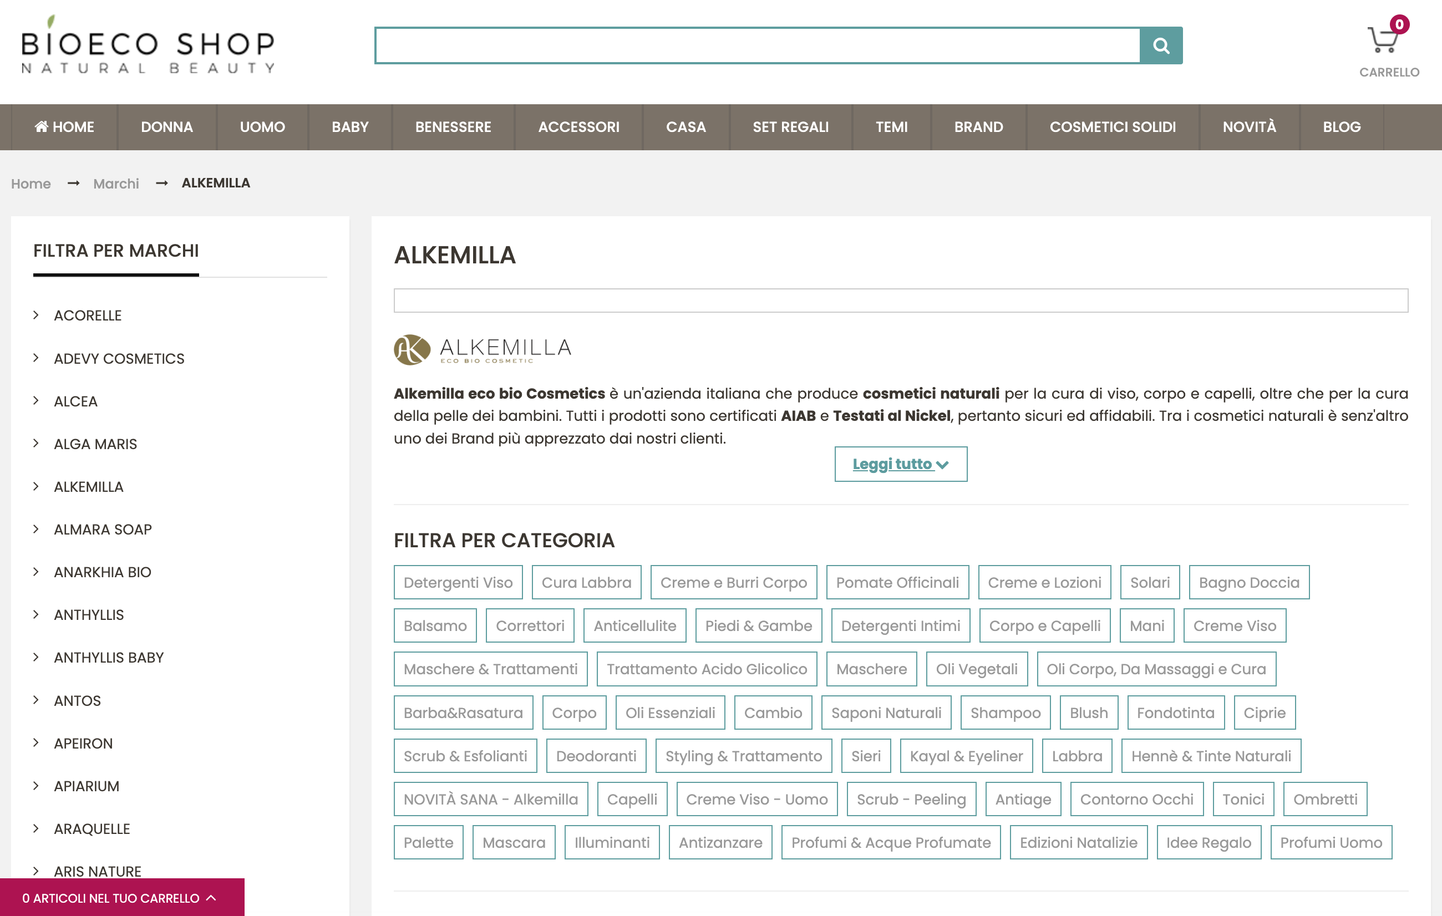Focus the top search text field

click(x=757, y=45)
